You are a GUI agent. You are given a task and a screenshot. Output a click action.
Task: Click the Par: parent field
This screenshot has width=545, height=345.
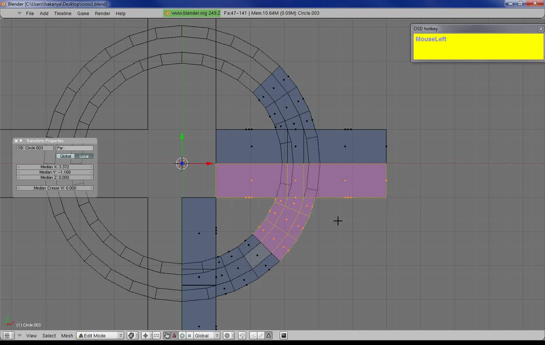75,148
